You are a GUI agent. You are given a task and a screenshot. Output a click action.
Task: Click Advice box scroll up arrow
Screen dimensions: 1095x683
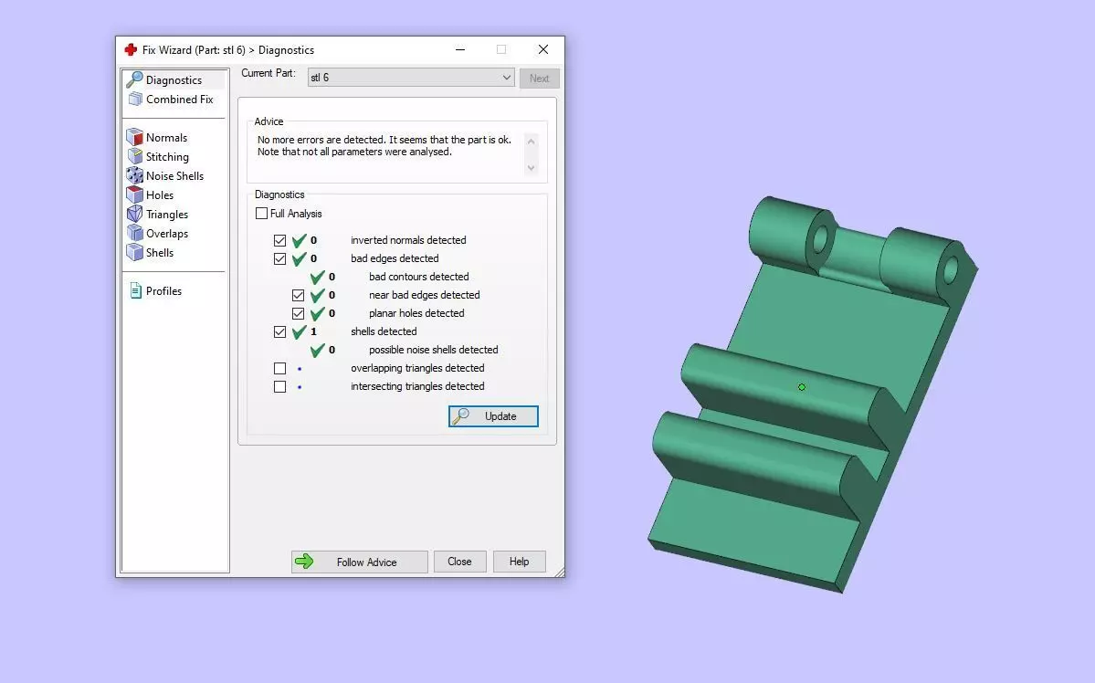click(x=531, y=142)
